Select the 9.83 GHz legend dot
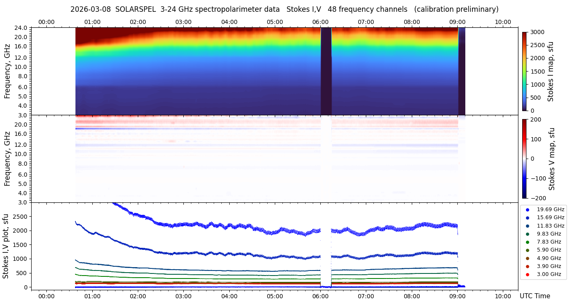 (527, 234)
